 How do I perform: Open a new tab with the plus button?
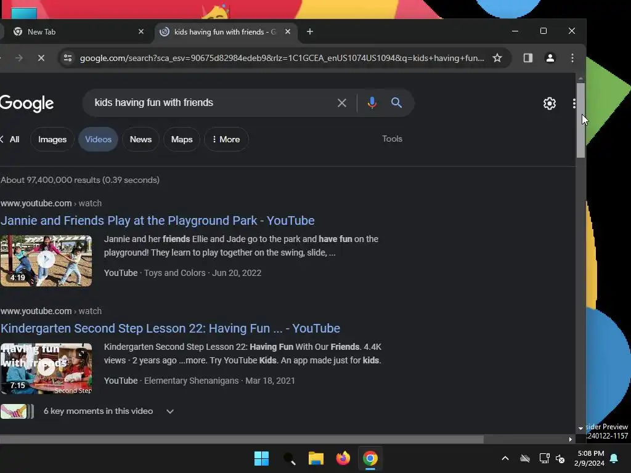[x=310, y=31]
